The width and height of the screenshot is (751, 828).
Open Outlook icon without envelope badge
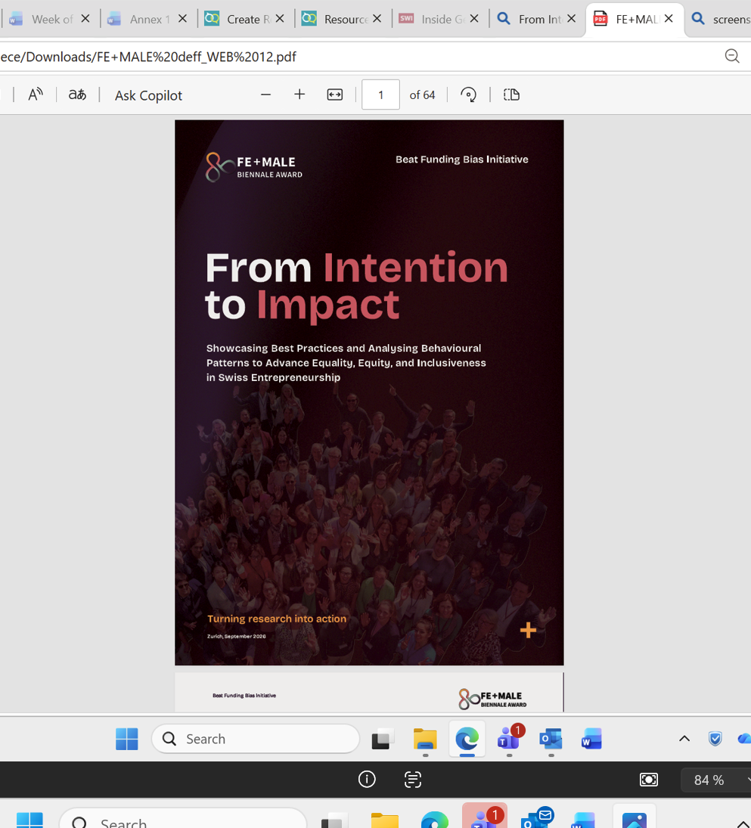point(551,739)
